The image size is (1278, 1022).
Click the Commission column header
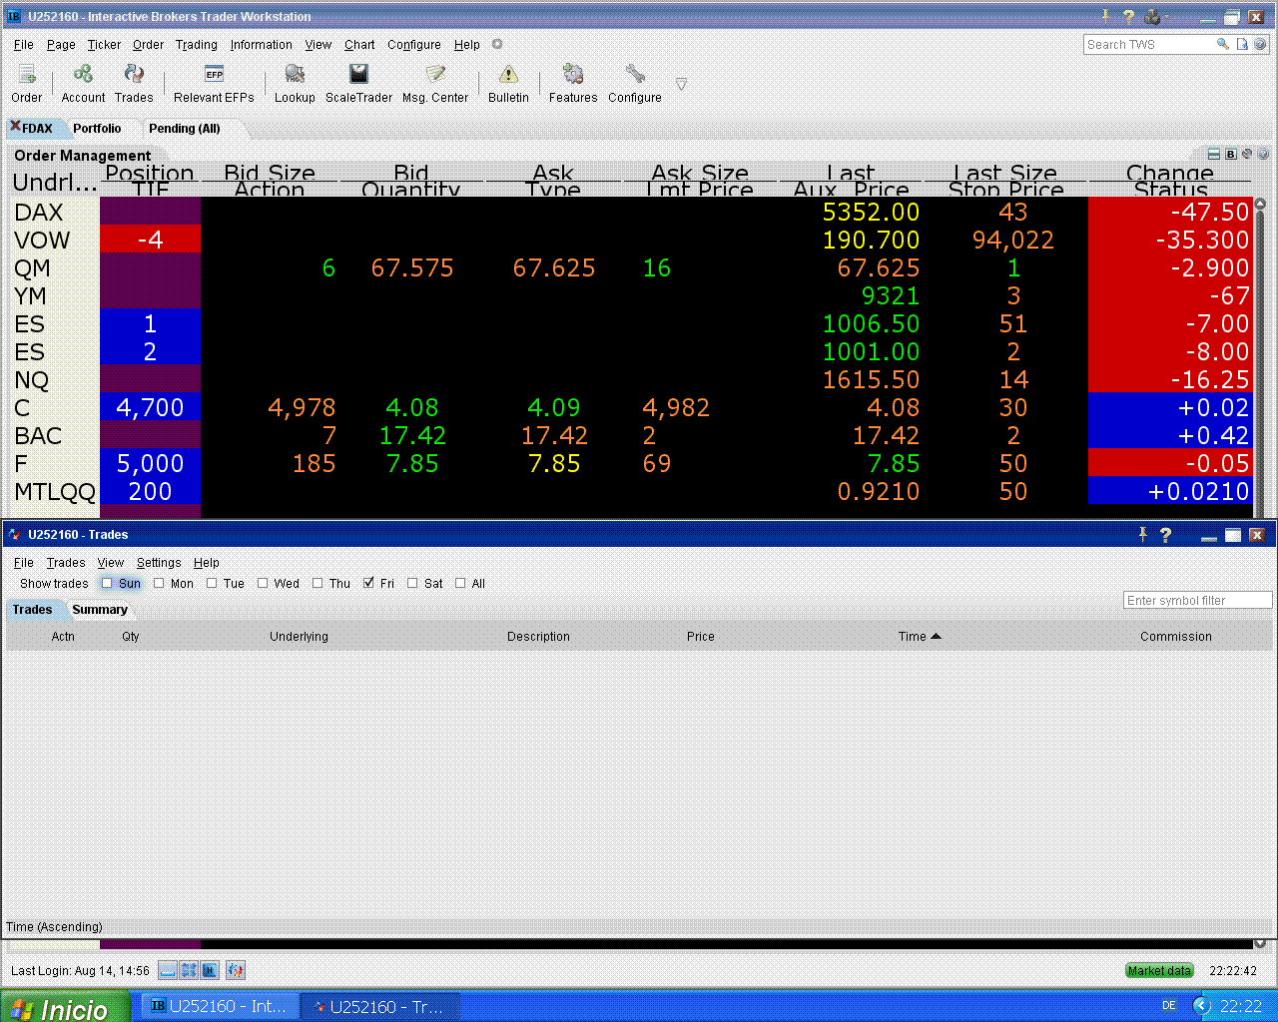coord(1176,636)
